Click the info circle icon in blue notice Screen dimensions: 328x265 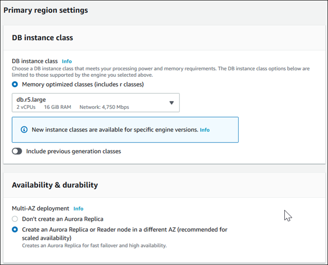(24, 129)
